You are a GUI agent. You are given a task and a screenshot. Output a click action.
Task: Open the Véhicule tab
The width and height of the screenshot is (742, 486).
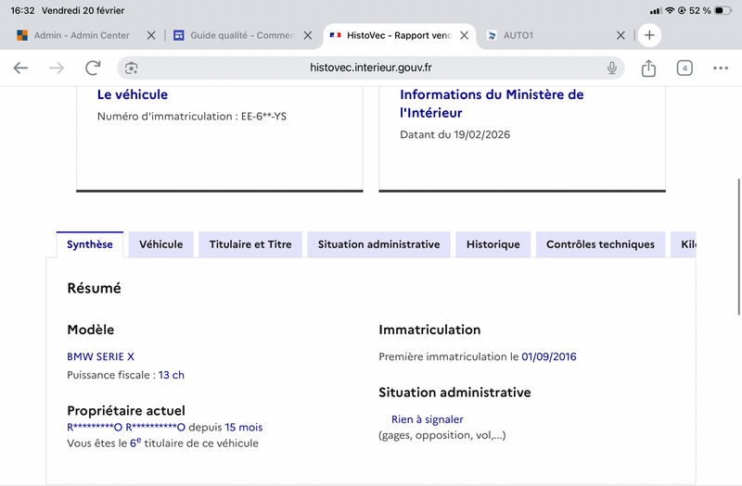[x=160, y=244]
